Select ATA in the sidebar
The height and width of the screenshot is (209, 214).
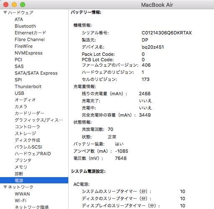(x=19, y=19)
